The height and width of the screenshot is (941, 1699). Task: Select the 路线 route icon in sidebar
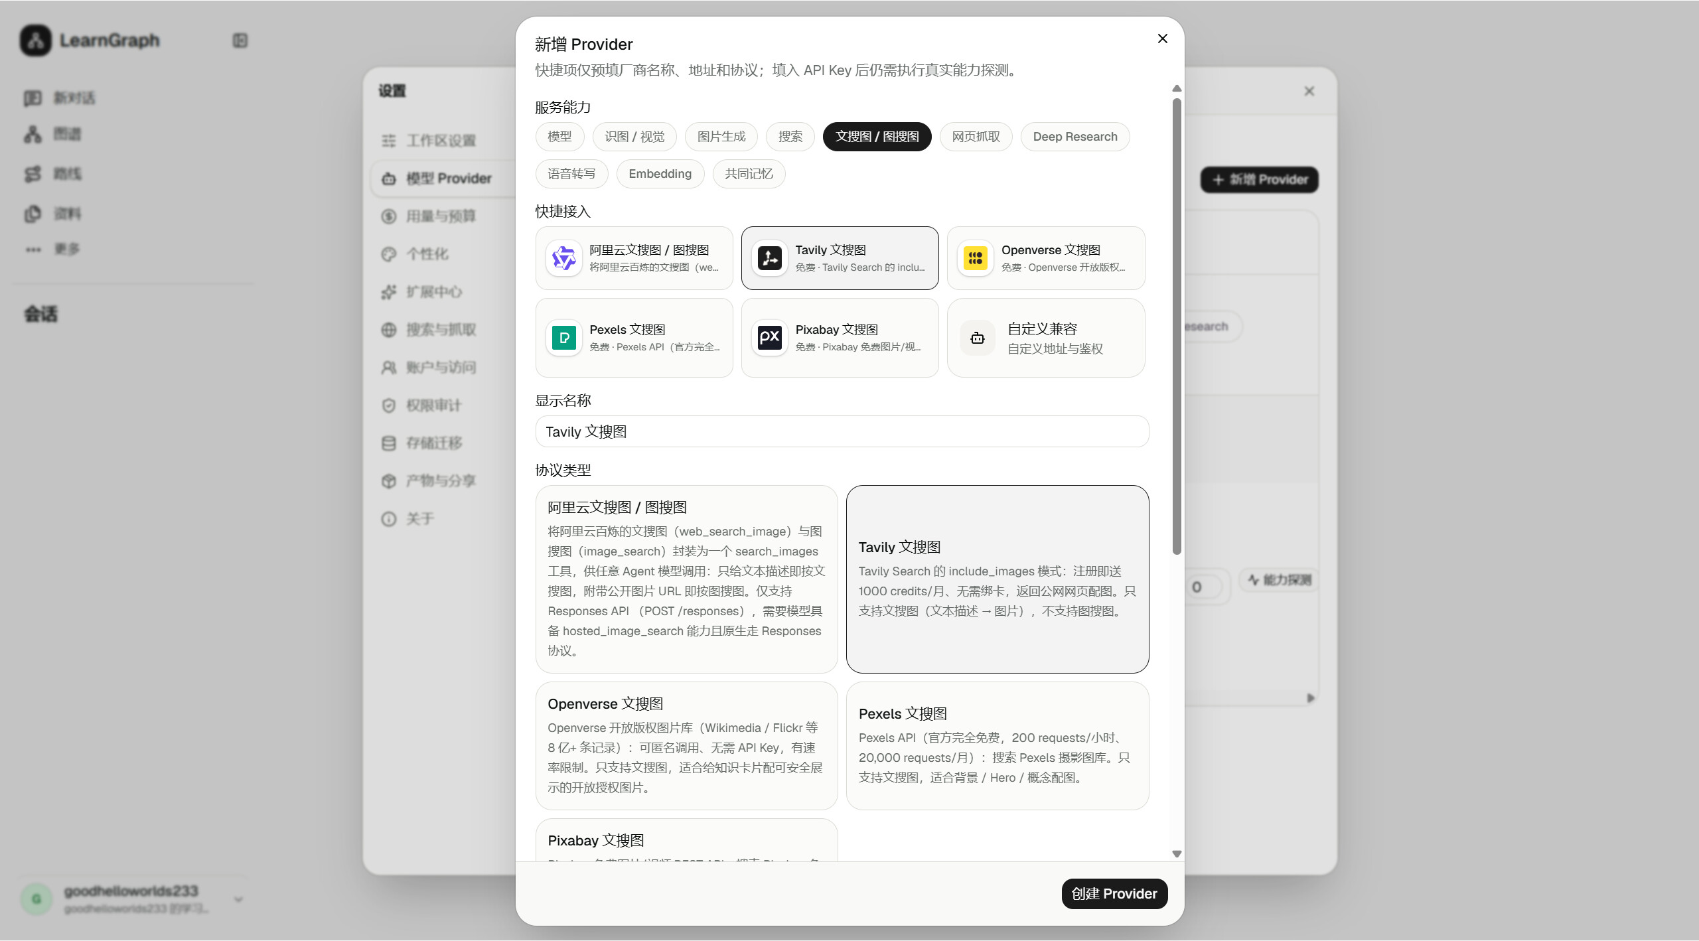[33, 174]
